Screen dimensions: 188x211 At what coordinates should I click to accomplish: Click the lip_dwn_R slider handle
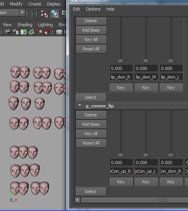[121, 61]
